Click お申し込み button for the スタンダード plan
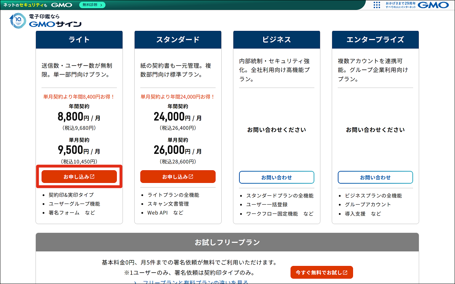This screenshot has height=284, width=455. 178,176
